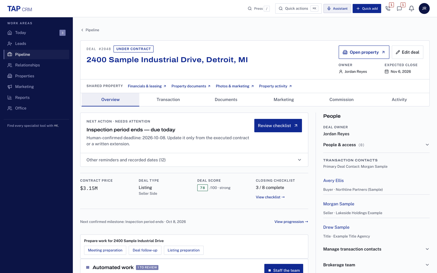Open Avery Ellis contact

(334, 180)
